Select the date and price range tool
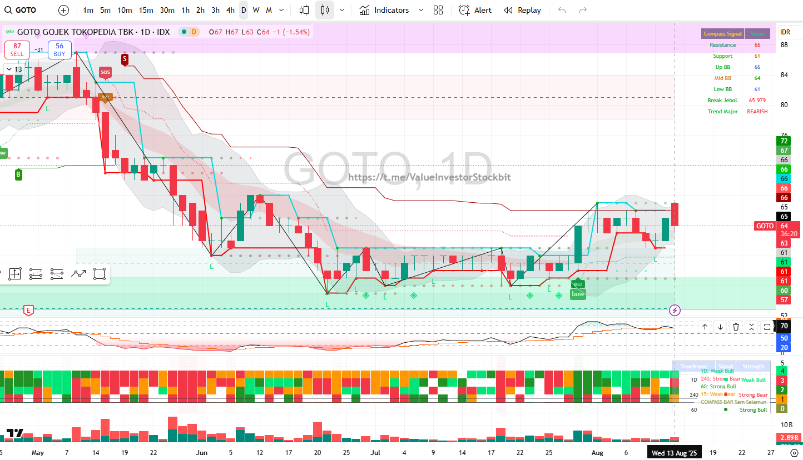 pyautogui.click(x=15, y=273)
